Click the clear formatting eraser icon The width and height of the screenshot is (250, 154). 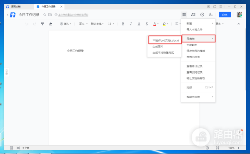50,24
